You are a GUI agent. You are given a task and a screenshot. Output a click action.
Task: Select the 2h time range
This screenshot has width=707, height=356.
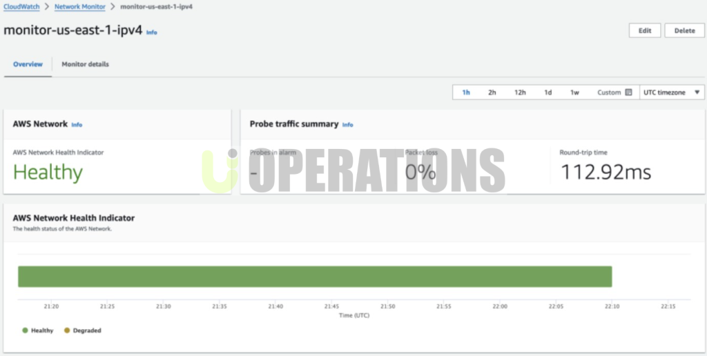[x=492, y=92]
